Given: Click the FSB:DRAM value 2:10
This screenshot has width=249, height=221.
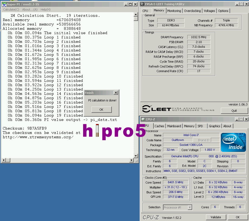Looking at the screenshot, I should 199,42.
